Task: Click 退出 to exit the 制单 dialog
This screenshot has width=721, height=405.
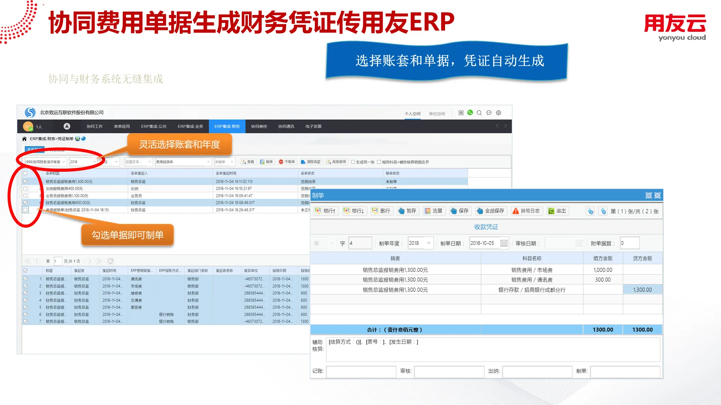Action: point(557,211)
